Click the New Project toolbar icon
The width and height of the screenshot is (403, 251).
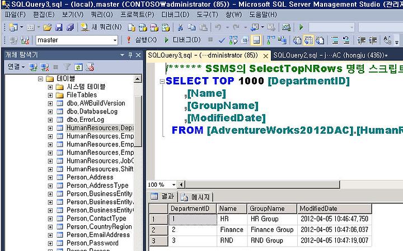click(x=13, y=27)
